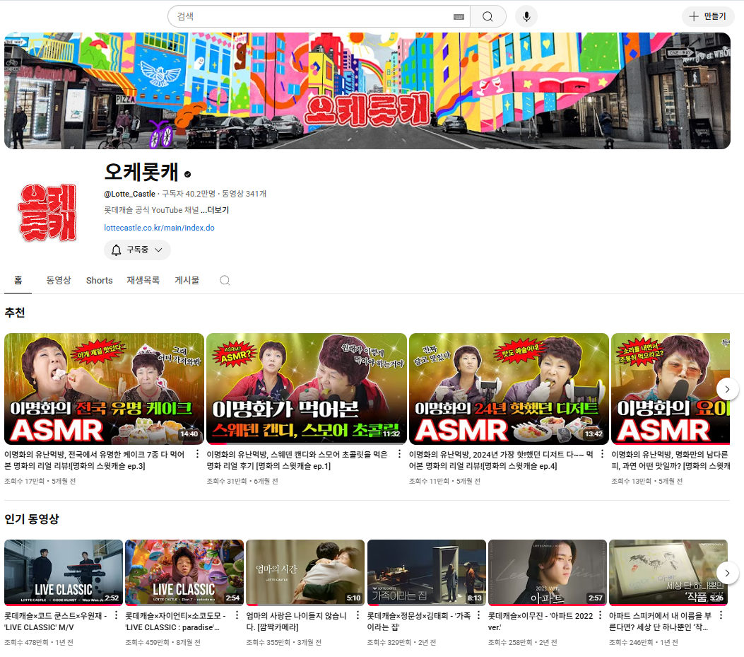The image size is (744, 657).
Task: Open the 게시물 tab
Action: coord(187,280)
